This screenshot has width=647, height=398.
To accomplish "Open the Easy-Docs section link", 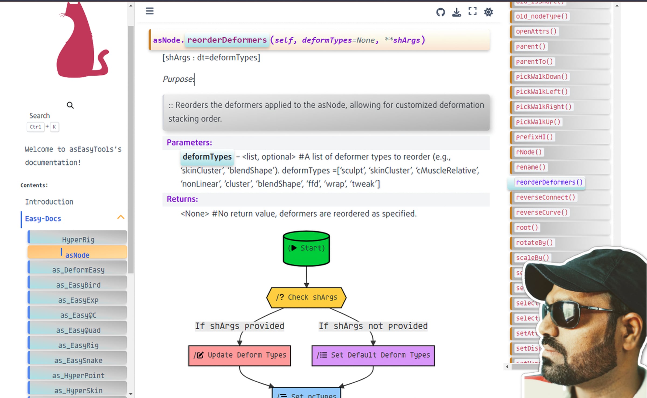I will [x=43, y=219].
